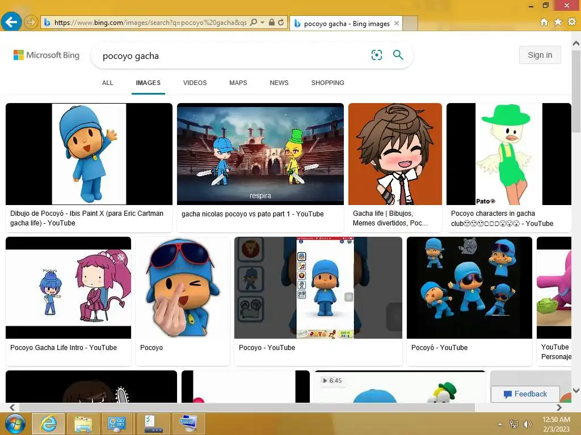Viewport: 581px width, 435px height.
Task: Open the Gacha life Bibujos anime boy thumbnail
Action: (x=395, y=154)
